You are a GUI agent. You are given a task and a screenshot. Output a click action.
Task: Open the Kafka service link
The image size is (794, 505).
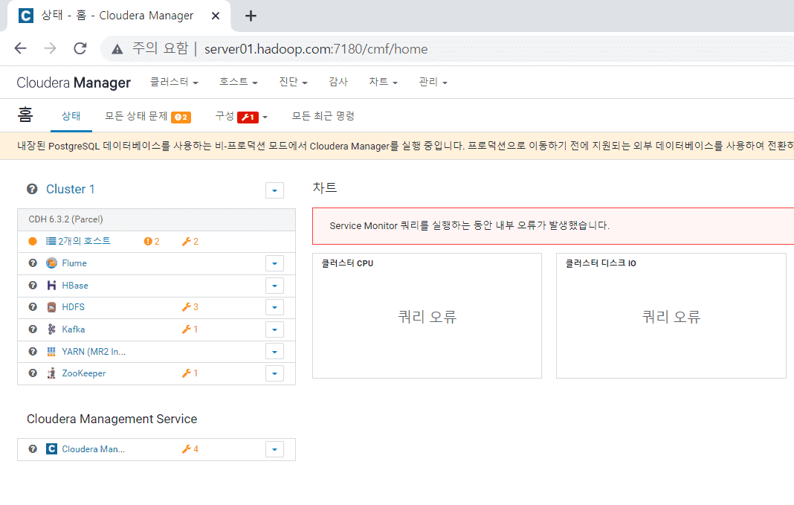pyautogui.click(x=74, y=329)
